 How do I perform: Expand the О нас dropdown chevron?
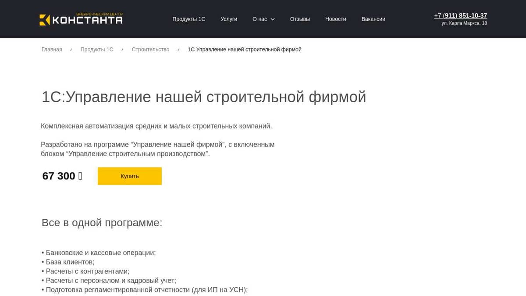click(x=273, y=19)
